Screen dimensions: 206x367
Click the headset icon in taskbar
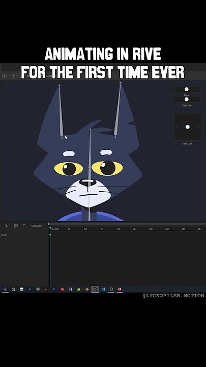[x=13, y=290]
